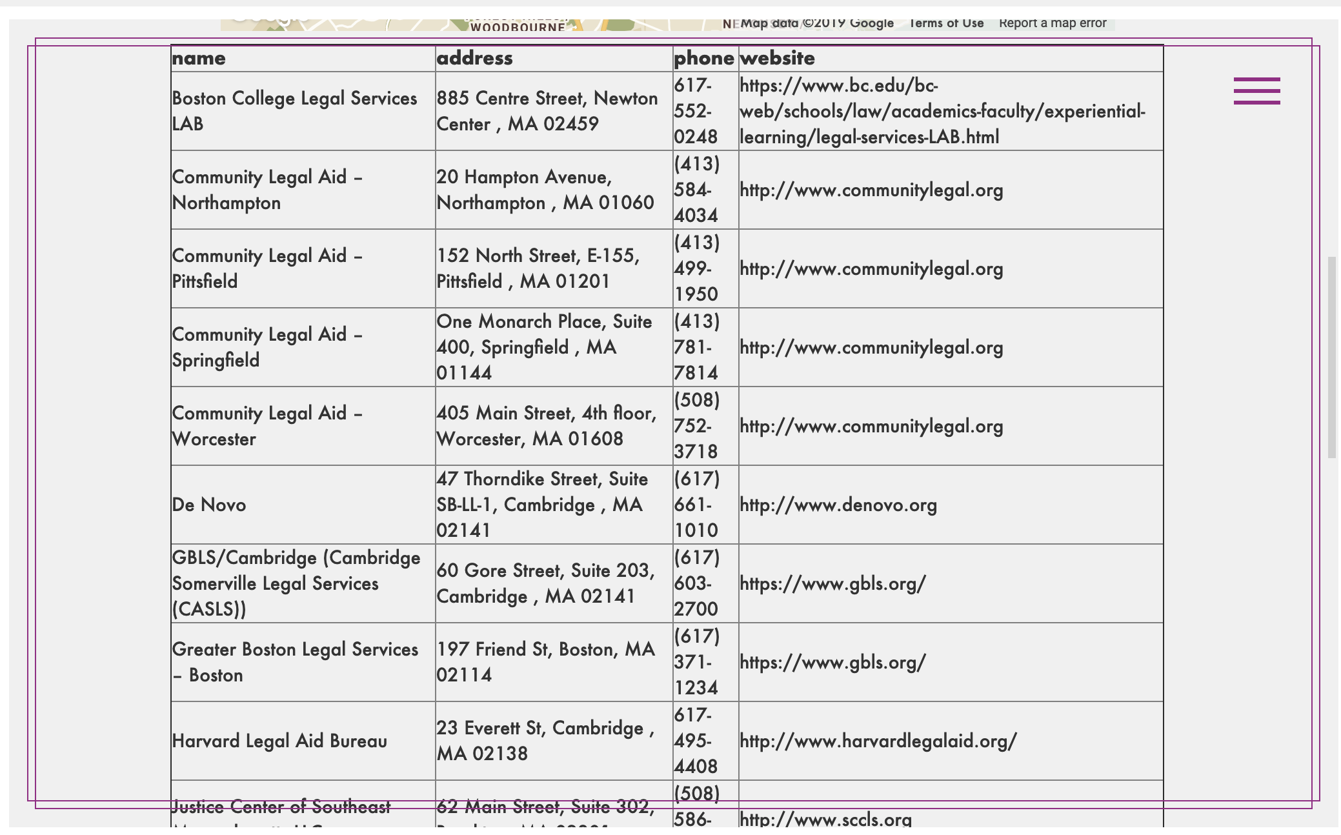The width and height of the screenshot is (1341, 835).
Task: Click the Harvard Legal Aid Bureau name cell
Action: [x=279, y=741]
